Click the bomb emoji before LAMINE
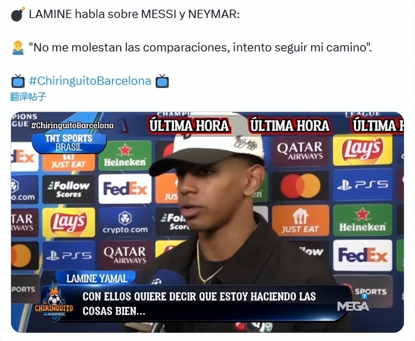This screenshot has width=415, height=341. (x=18, y=14)
